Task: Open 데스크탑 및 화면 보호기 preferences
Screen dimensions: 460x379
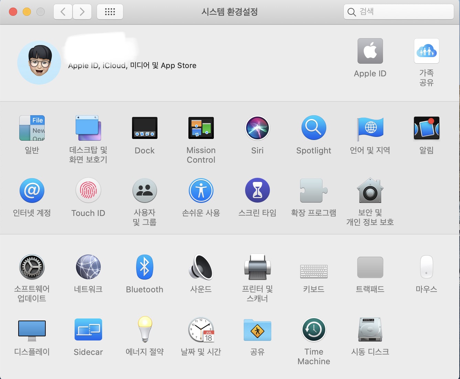Action: coord(88,128)
